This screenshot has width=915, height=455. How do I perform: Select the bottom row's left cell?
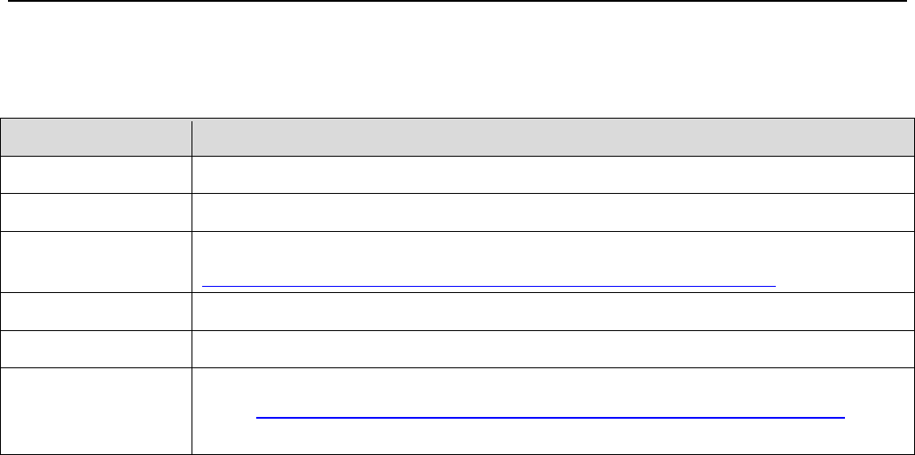point(96,411)
